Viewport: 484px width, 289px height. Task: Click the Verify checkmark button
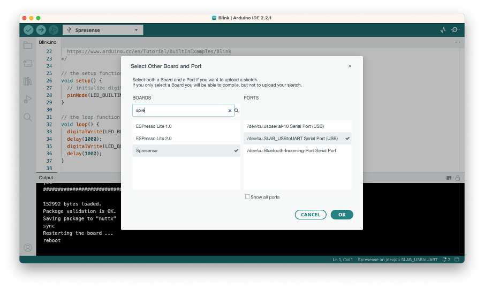coord(28,30)
